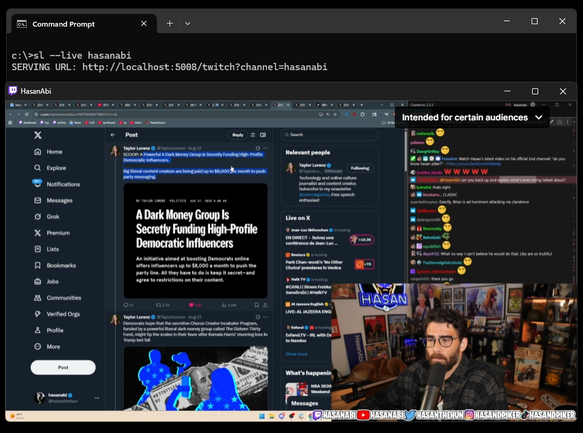Join Jean-Luc Mélenchon live +10.3K badge
Viewport: 583px width, 433px height.
click(361, 240)
